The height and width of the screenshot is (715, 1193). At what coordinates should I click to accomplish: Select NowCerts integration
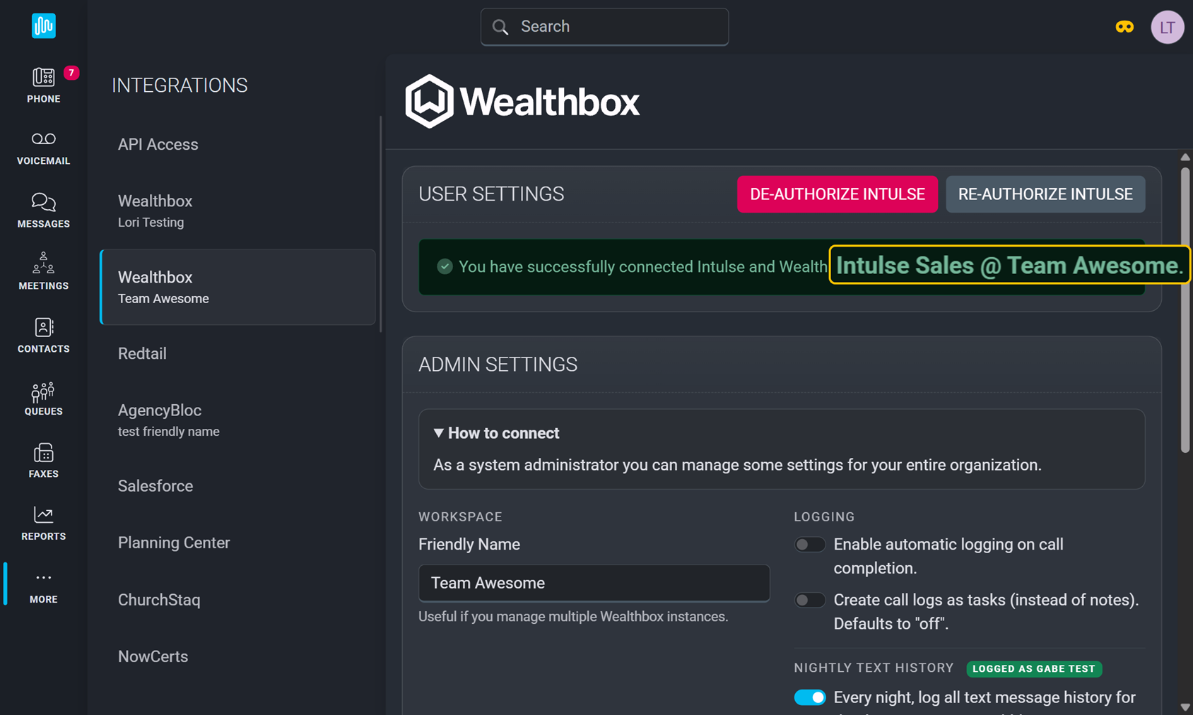click(237, 656)
